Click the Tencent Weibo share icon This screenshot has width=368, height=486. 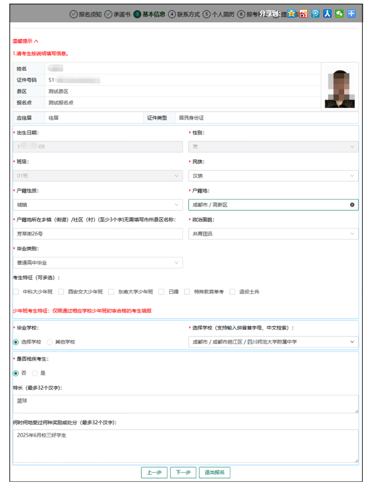(x=315, y=14)
